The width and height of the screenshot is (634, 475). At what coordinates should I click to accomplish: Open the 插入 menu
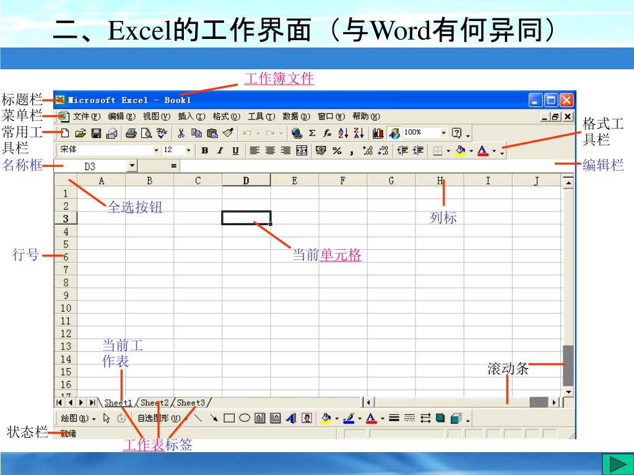click(x=191, y=117)
